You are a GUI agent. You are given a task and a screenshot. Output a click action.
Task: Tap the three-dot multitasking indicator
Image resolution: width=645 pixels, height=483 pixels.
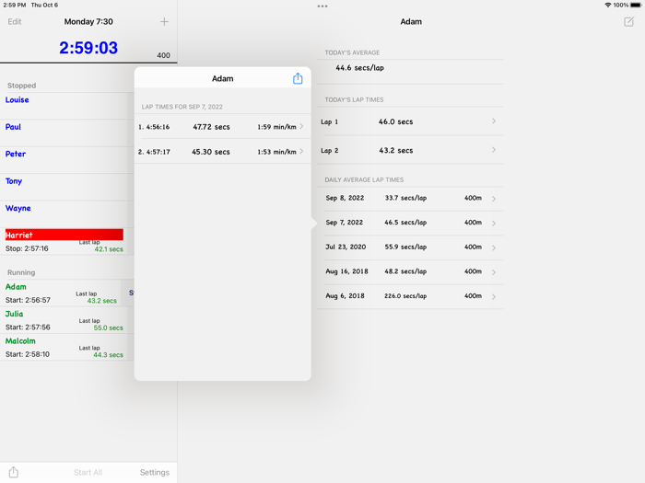322,6
